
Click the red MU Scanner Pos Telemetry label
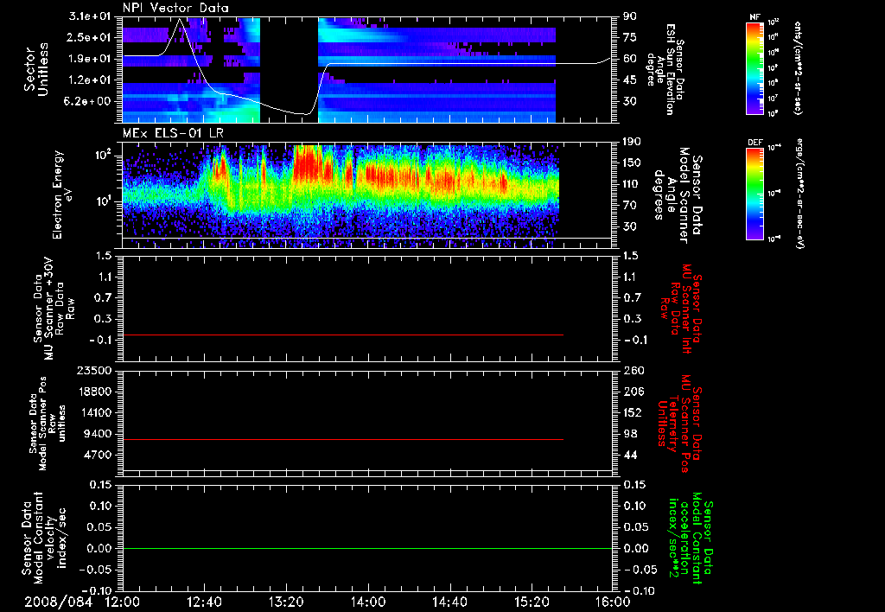(x=680, y=424)
